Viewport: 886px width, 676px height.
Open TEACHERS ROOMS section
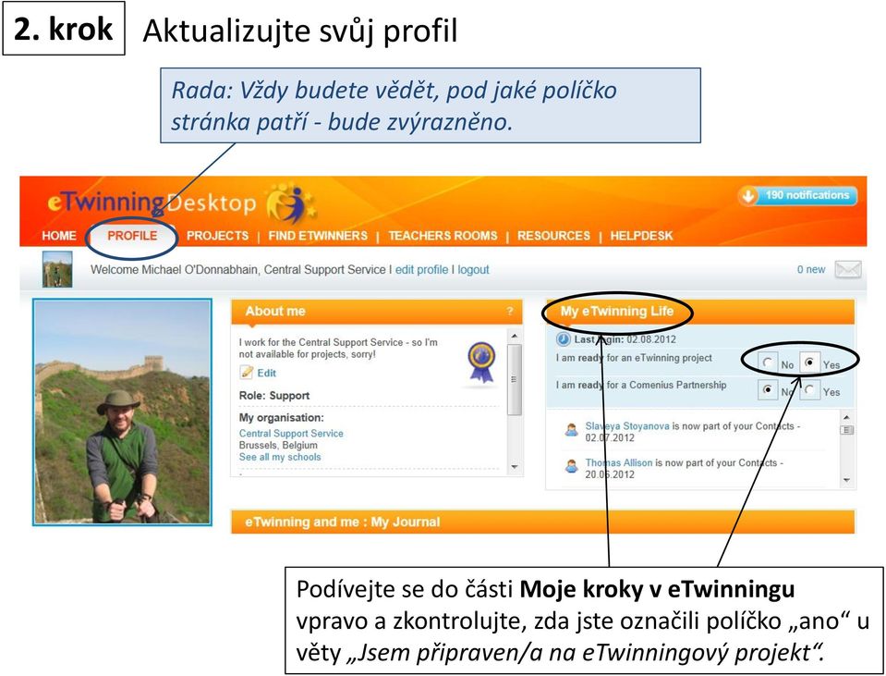[x=443, y=236]
